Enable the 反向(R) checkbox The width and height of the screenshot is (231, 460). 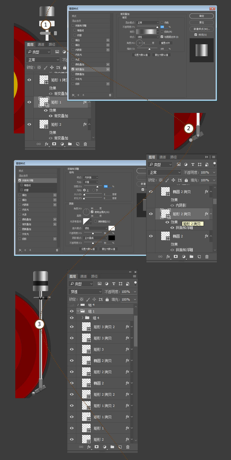162,32
